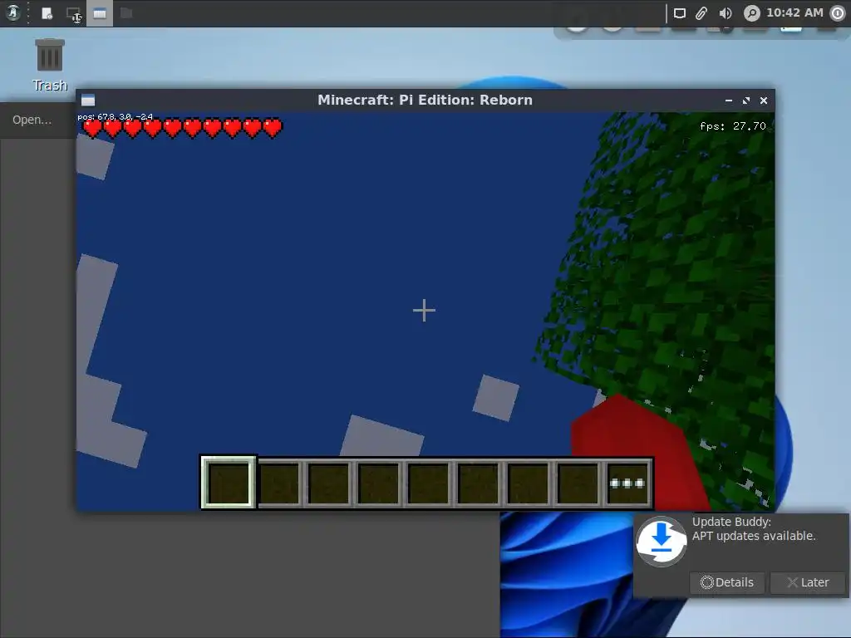
Task: Click the screen tray icon
Action: [680, 13]
